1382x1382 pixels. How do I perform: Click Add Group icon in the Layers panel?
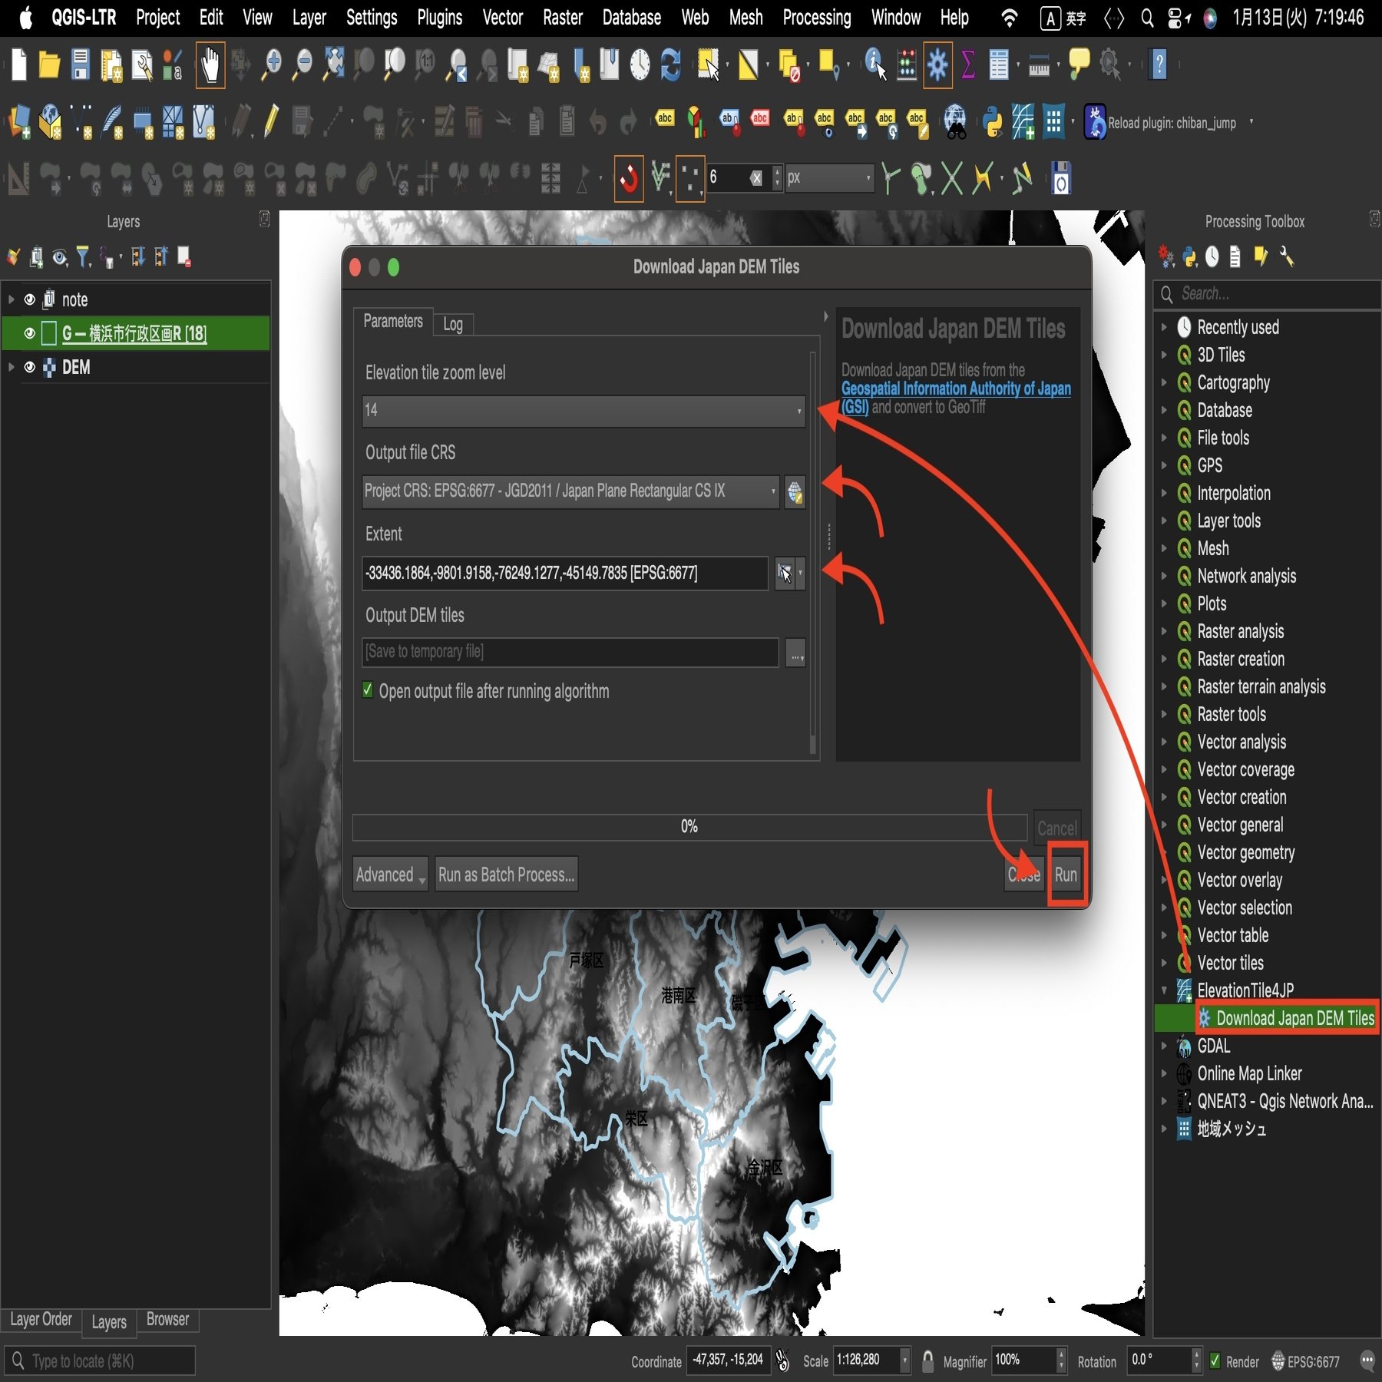(36, 257)
